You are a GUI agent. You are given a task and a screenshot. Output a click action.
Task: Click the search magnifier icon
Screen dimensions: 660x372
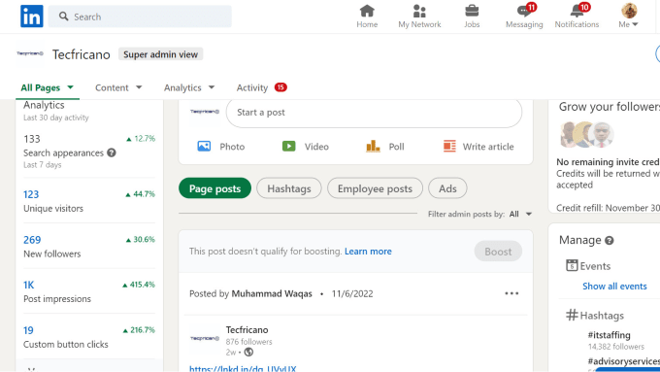coord(63,17)
